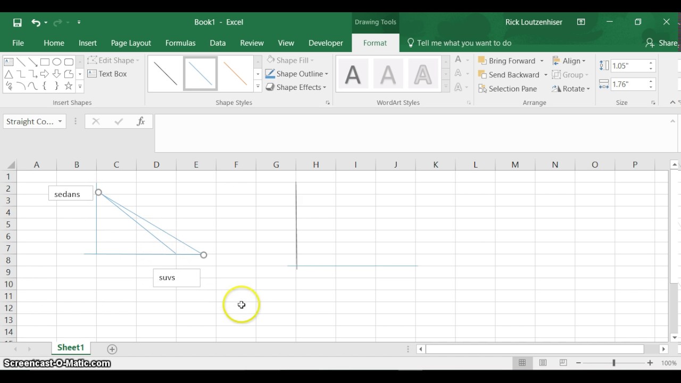Decrease shape width with the spinner down arrow

coord(651,87)
